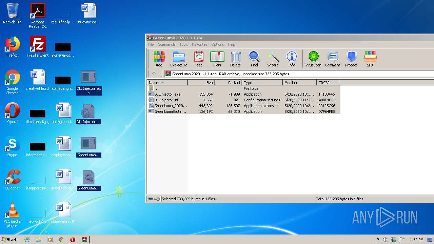Select DLLInjector.ini in the archive list

[243, 100]
